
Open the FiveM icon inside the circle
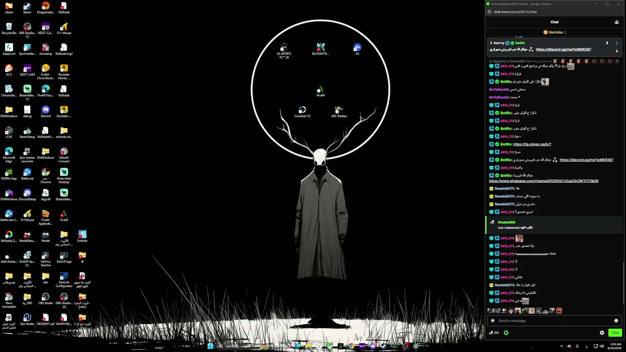coord(320,91)
